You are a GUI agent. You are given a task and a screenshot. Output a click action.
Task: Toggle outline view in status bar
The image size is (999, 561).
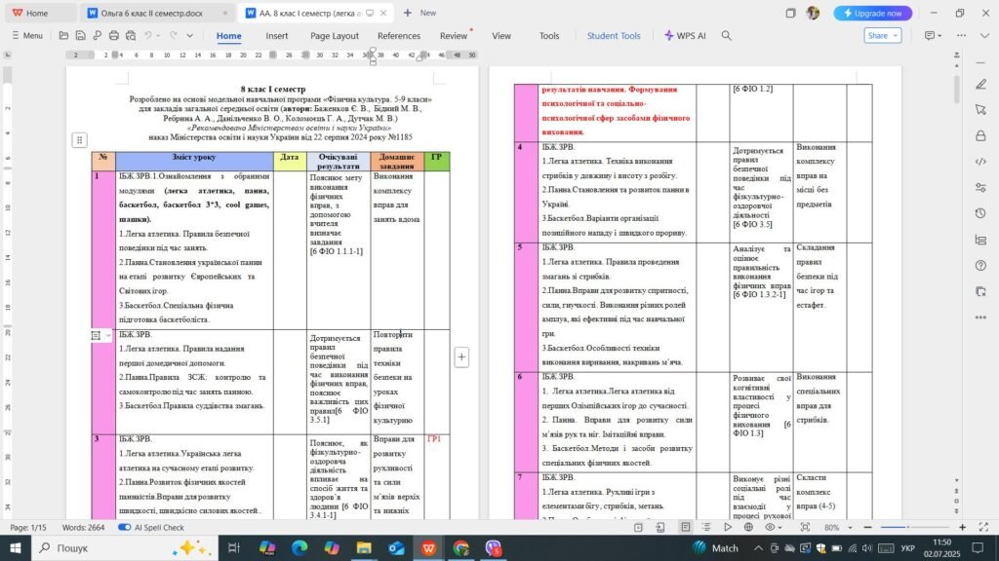tap(707, 527)
